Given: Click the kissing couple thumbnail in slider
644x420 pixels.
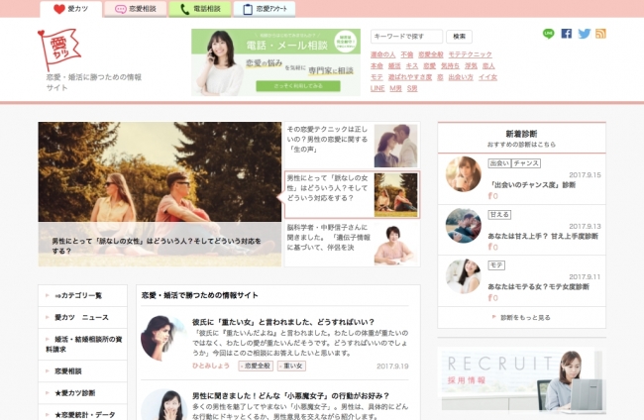Looking at the screenshot, I should [396, 146].
